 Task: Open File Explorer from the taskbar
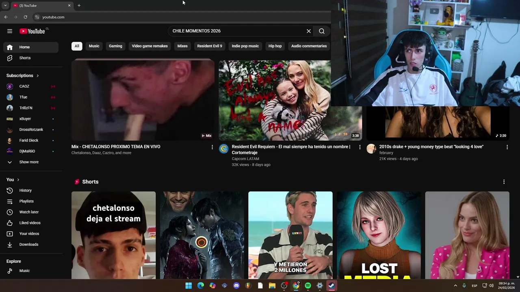[x=272, y=286]
